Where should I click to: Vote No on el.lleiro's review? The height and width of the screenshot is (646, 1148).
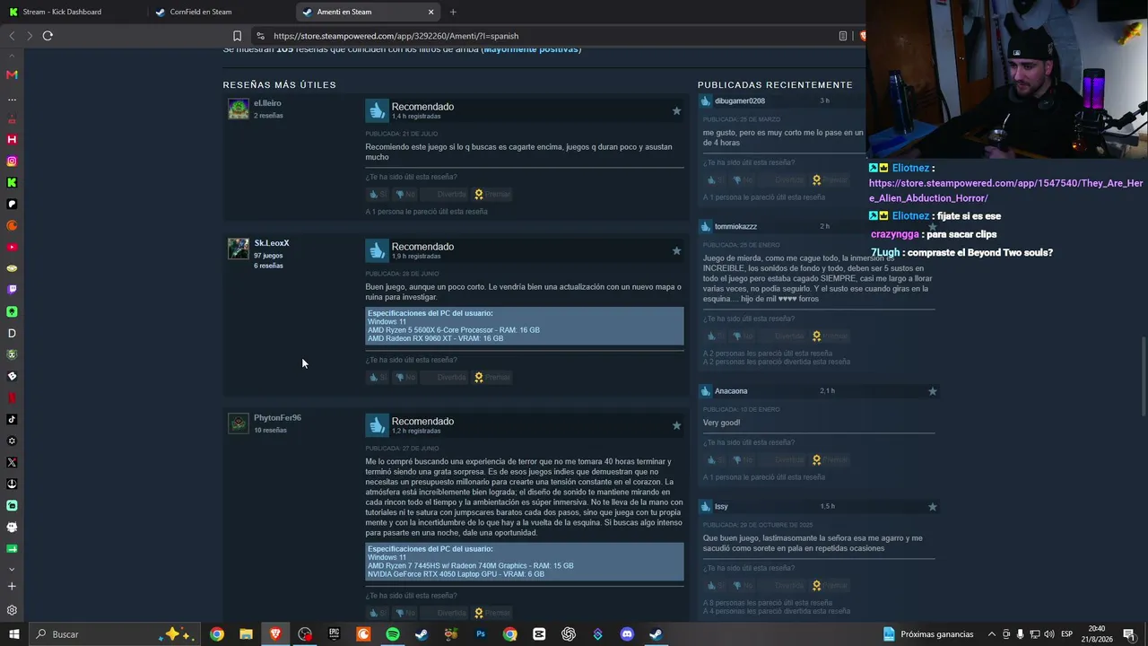coord(406,194)
